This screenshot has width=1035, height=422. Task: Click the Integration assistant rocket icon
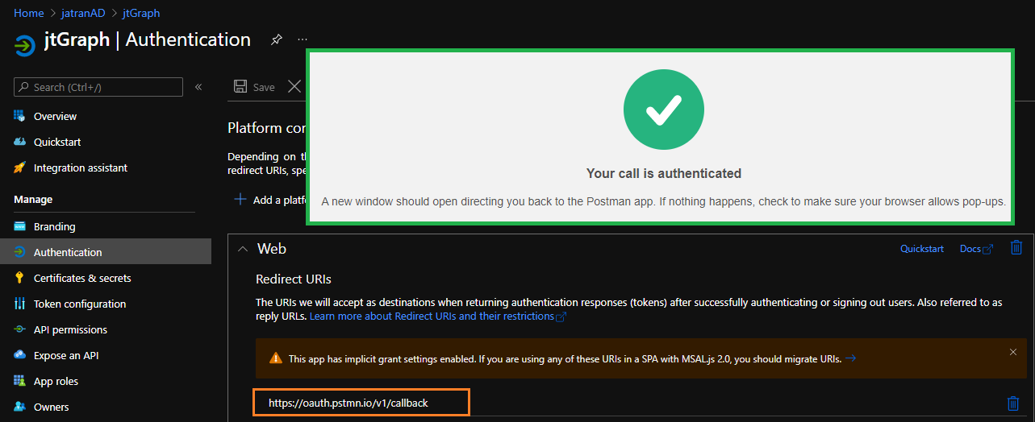point(19,168)
